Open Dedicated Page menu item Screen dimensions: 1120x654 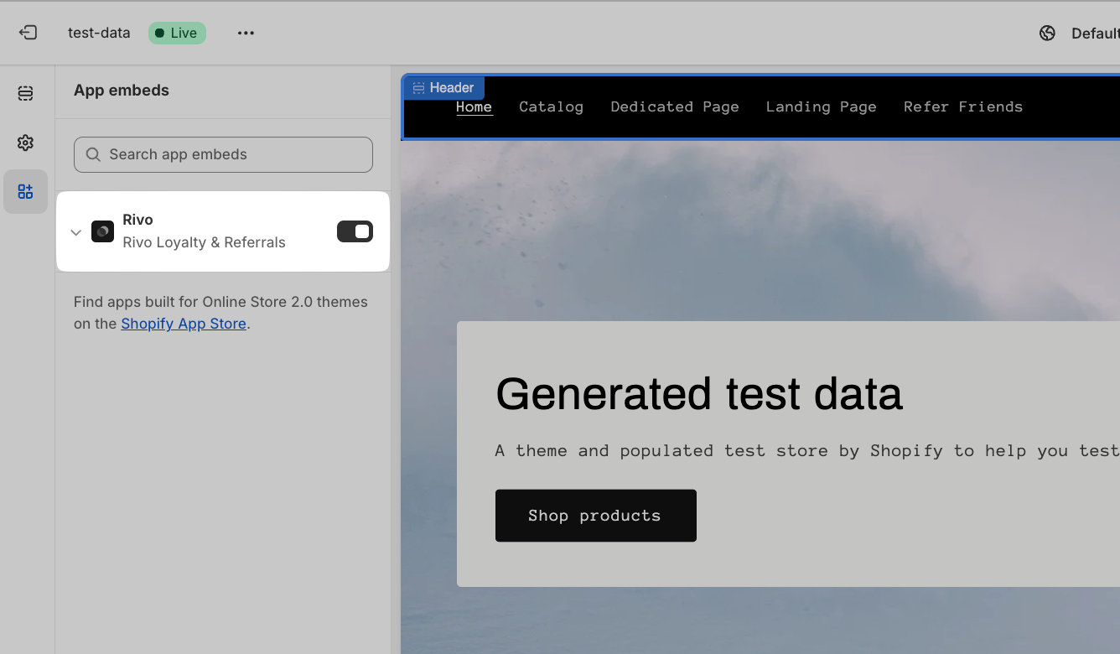pyautogui.click(x=675, y=106)
